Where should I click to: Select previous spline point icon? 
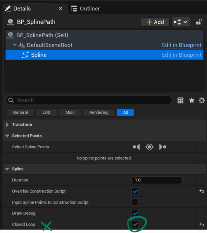click(x=136, y=147)
